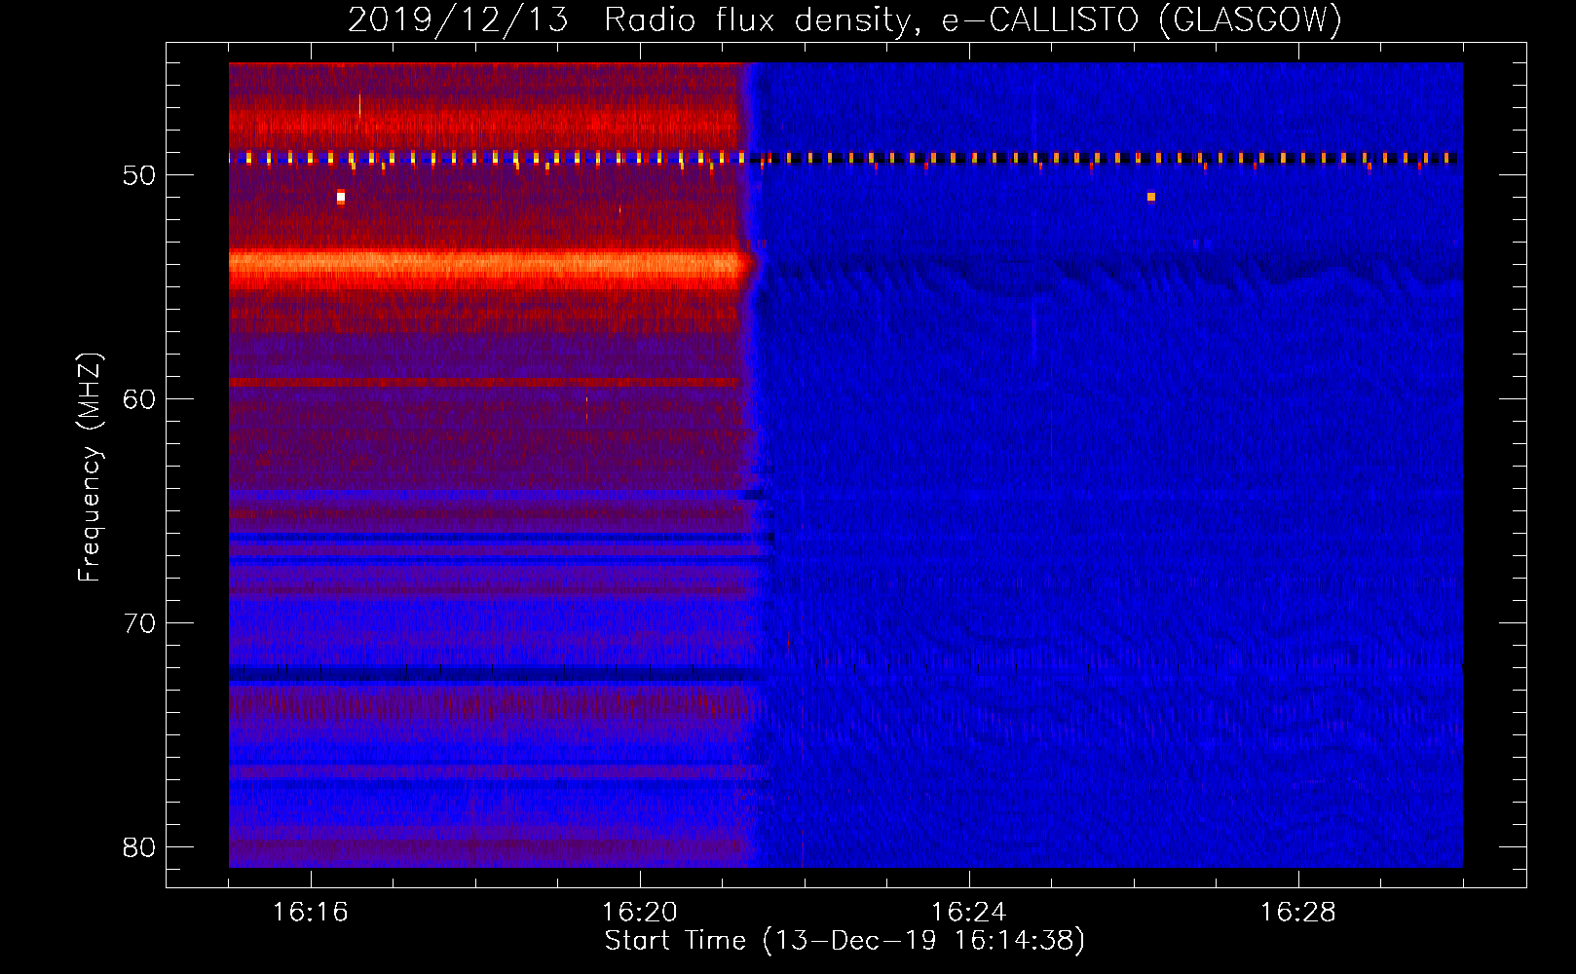Click the 60 frequency tick label
This screenshot has width=1576, height=974.
point(139,399)
